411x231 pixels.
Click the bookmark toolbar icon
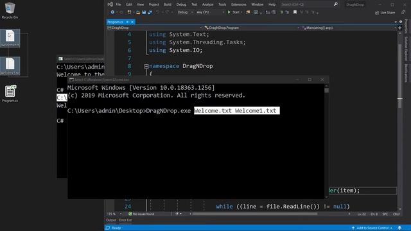tap(295, 12)
